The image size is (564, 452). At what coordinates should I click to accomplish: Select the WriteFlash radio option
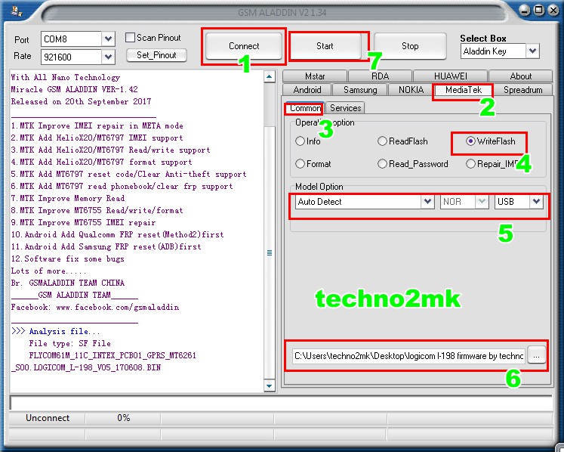(471, 141)
